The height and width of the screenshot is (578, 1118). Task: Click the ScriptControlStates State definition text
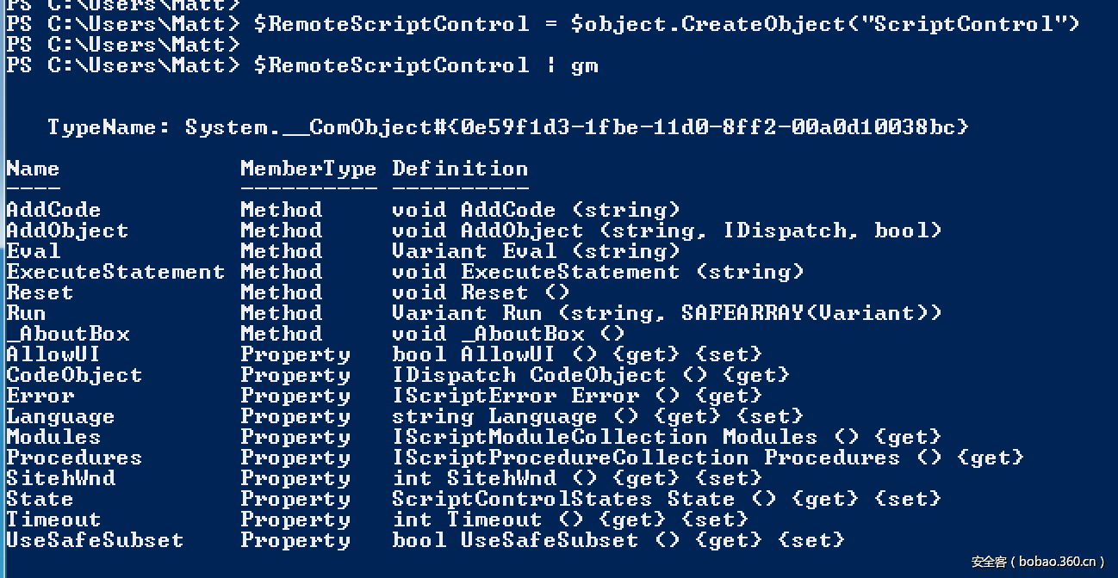click(563, 499)
